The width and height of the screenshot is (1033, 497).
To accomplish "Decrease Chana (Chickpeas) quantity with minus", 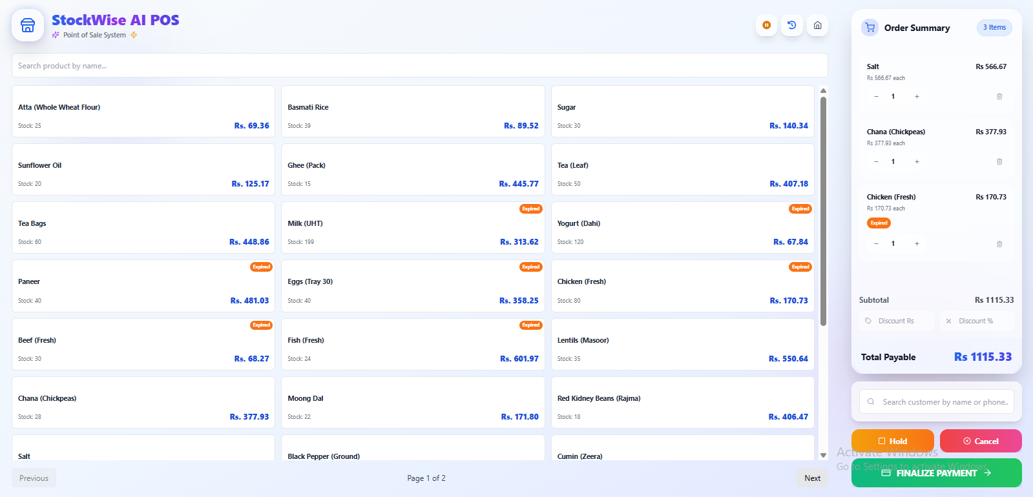I will (876, 161).
